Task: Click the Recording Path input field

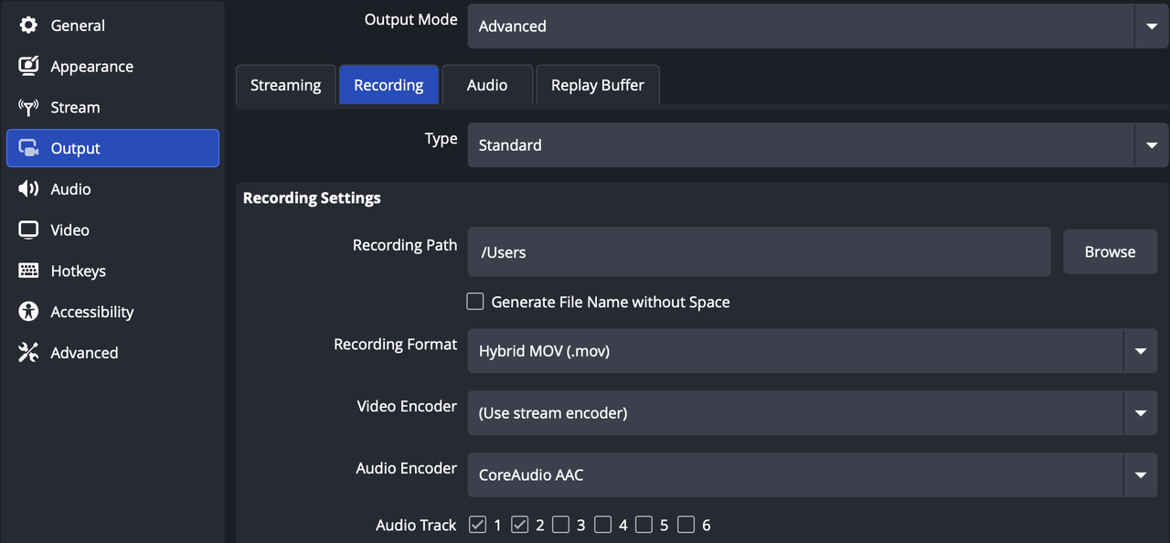Action: point(759,252)
